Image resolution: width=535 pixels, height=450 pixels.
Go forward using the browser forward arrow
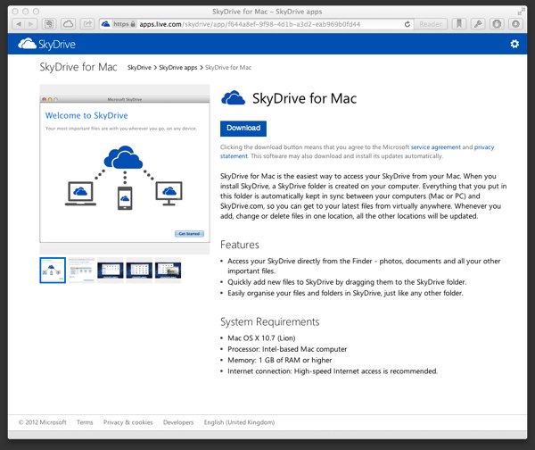(30, 24)
